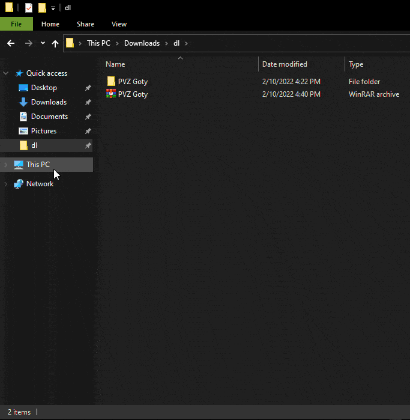This screenshot has height=420, width=410.
Task: Click the Properties checkmark icon in the title bar
Action: (x=29, y=7)
